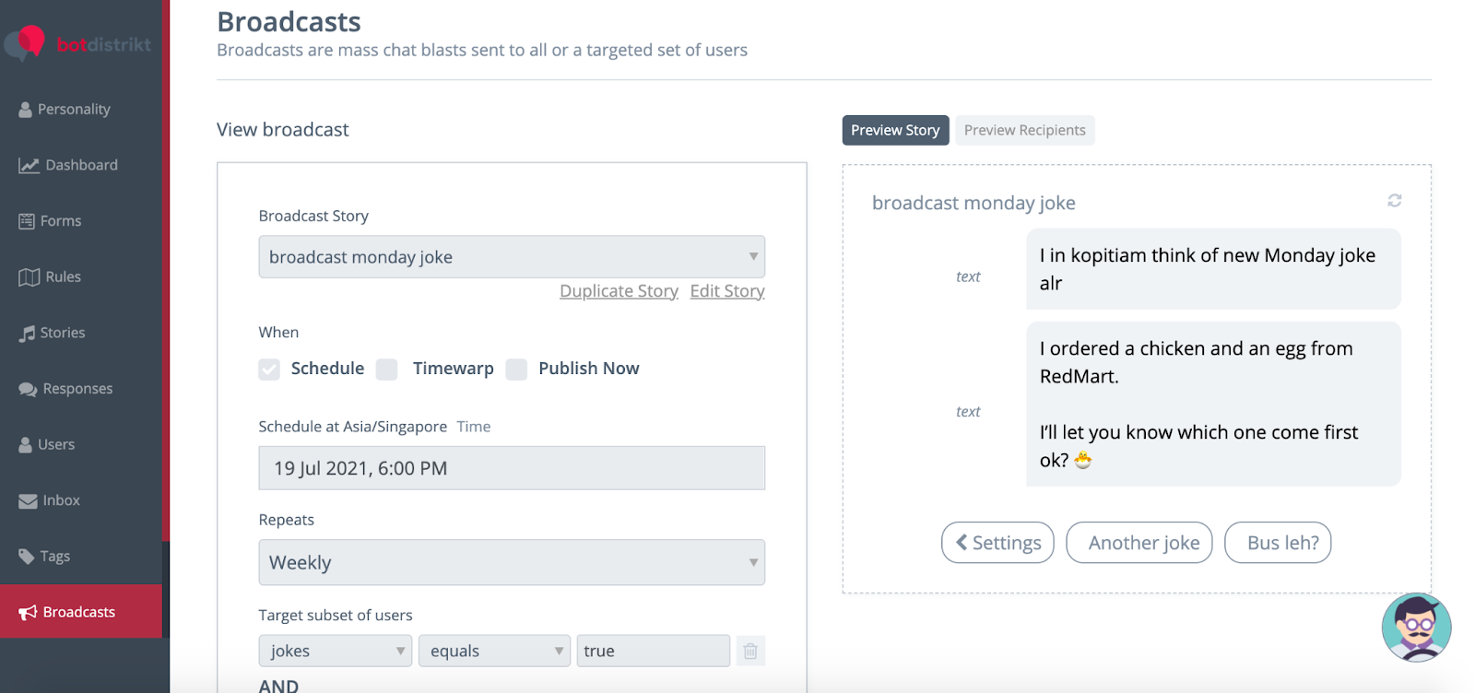Image resolution: width=1475 pixels, height=693 pixels.
Task: Click the Dashboard chart icon
Action: pos(29,166)
